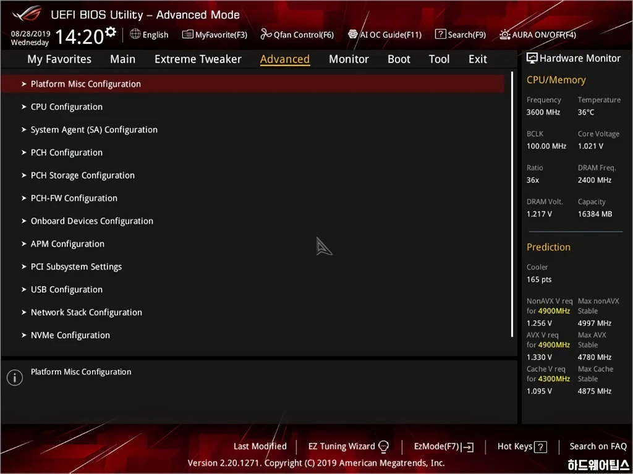
Task: Click the 16384 MB capacity value
Action: pos(595,214)
